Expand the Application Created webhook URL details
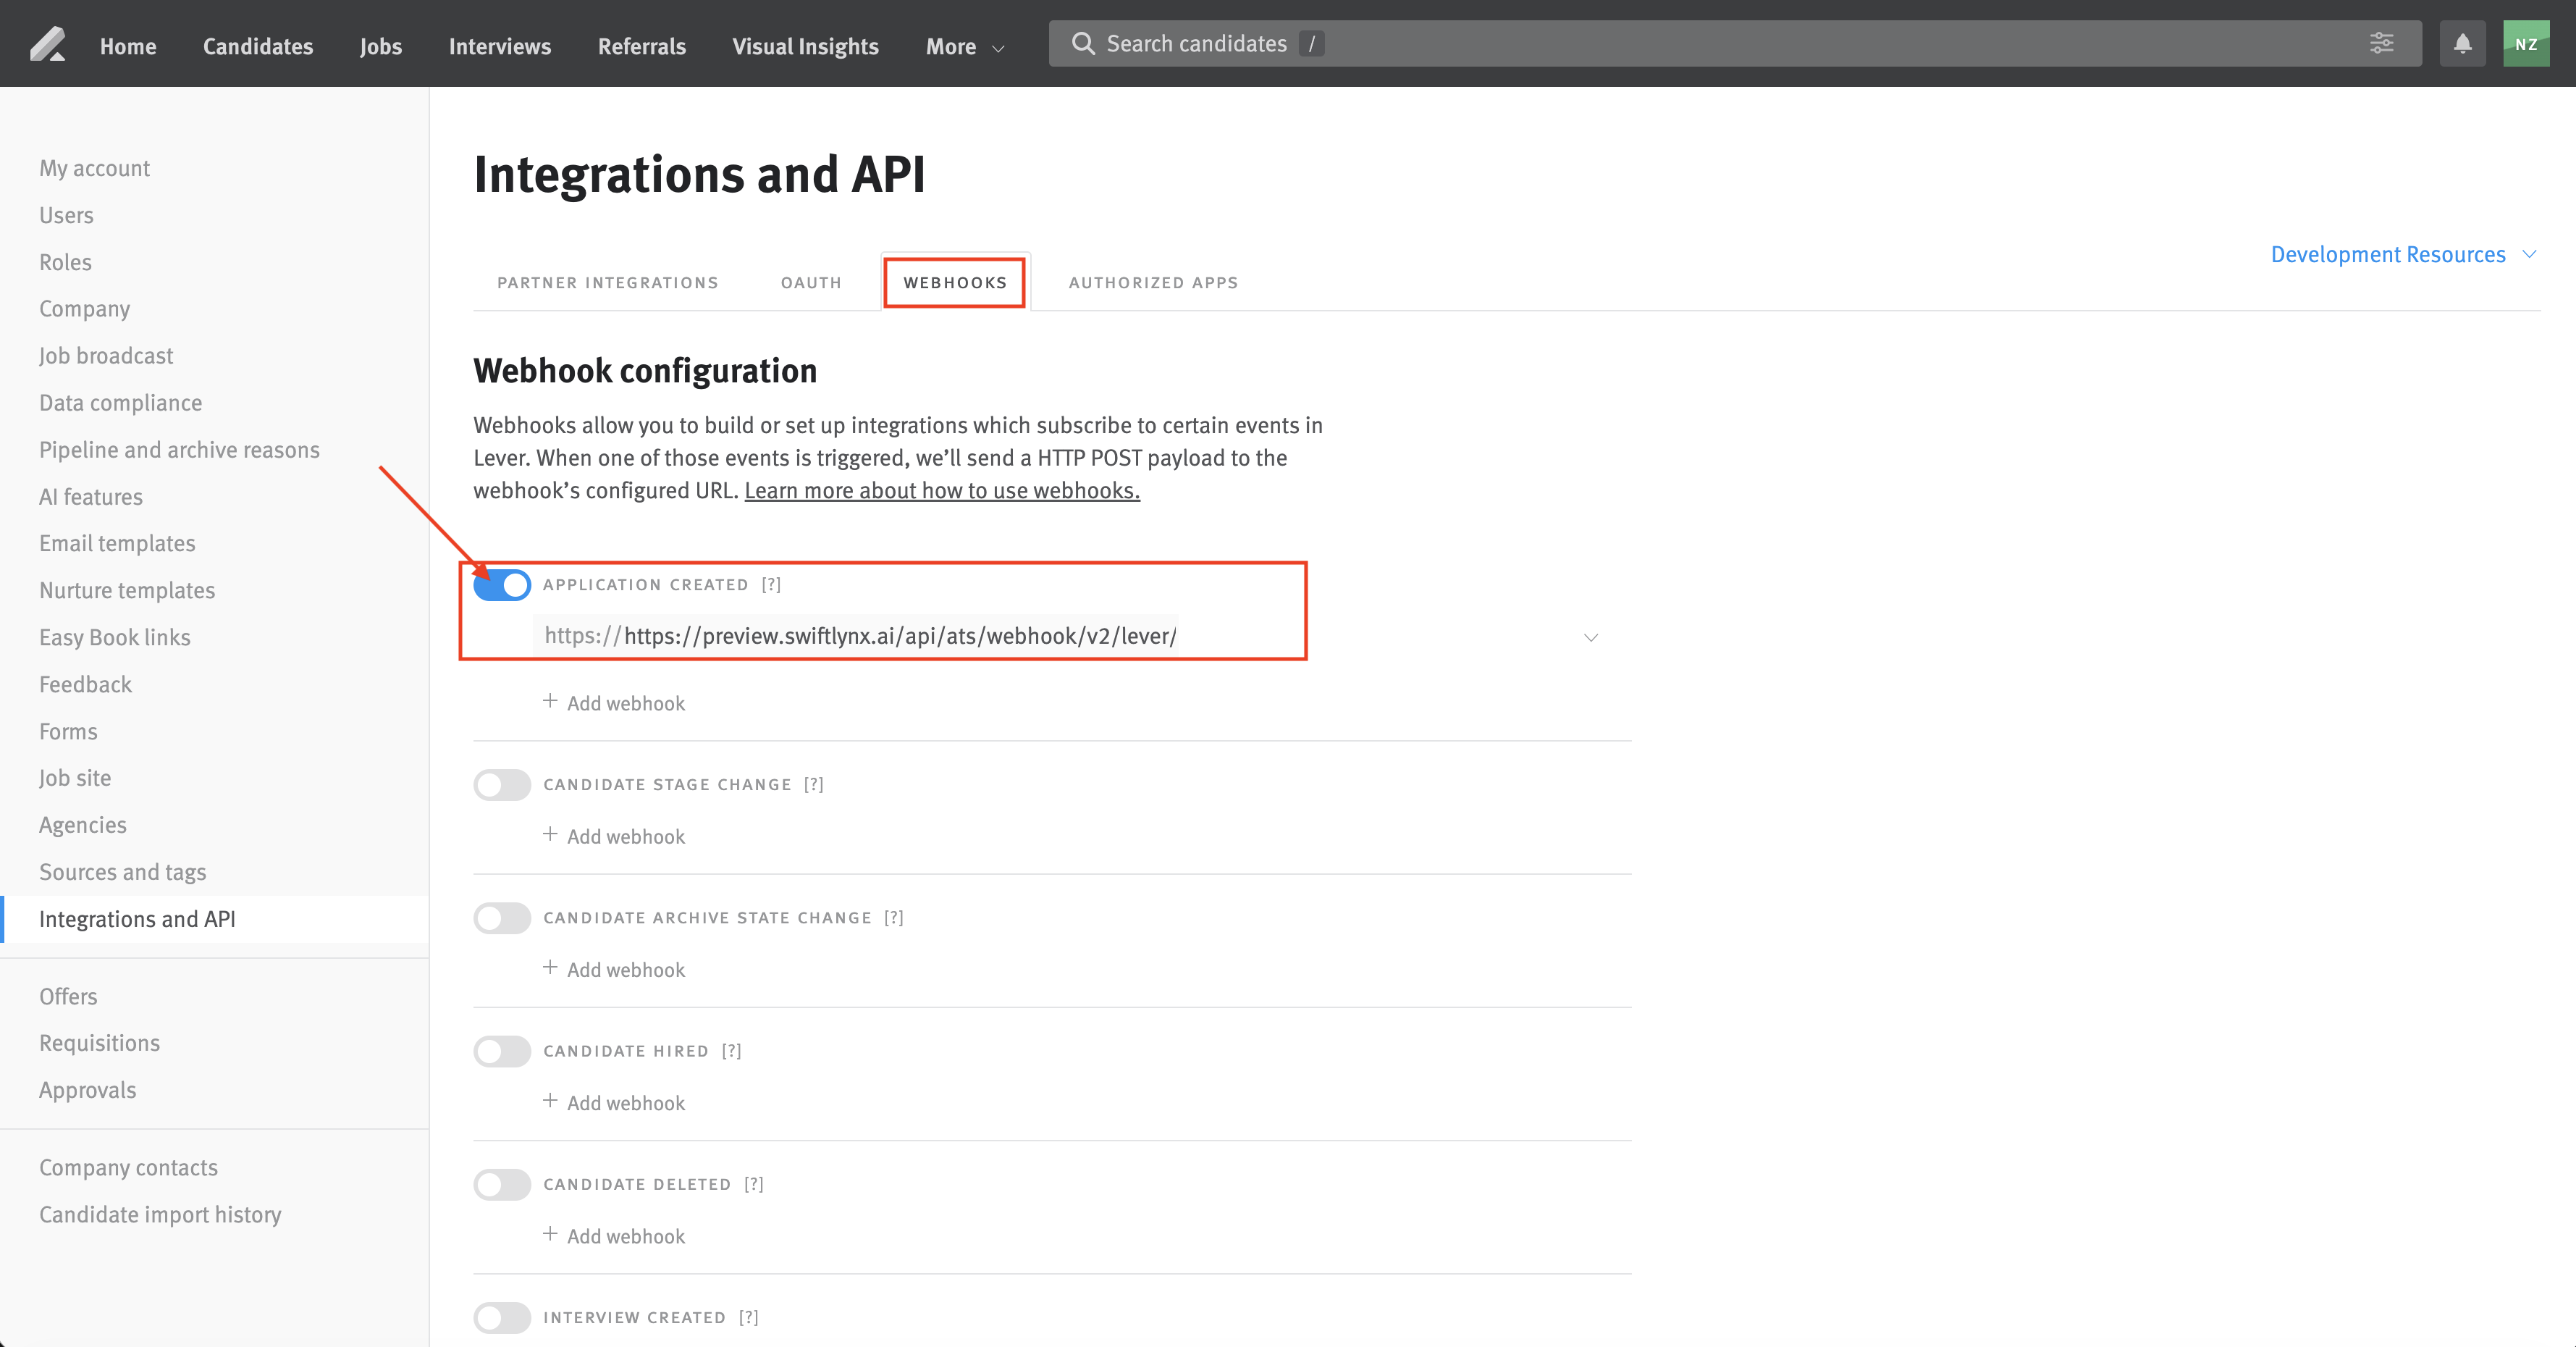2576x1347 pixels. (x=1591, y=637)
